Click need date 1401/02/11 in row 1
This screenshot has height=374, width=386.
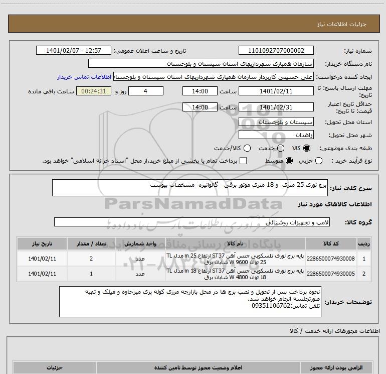tap(42, 259)
